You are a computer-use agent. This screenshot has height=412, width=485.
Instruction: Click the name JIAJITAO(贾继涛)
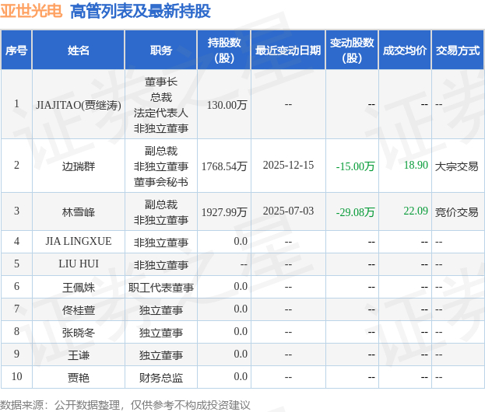point(79,105)
